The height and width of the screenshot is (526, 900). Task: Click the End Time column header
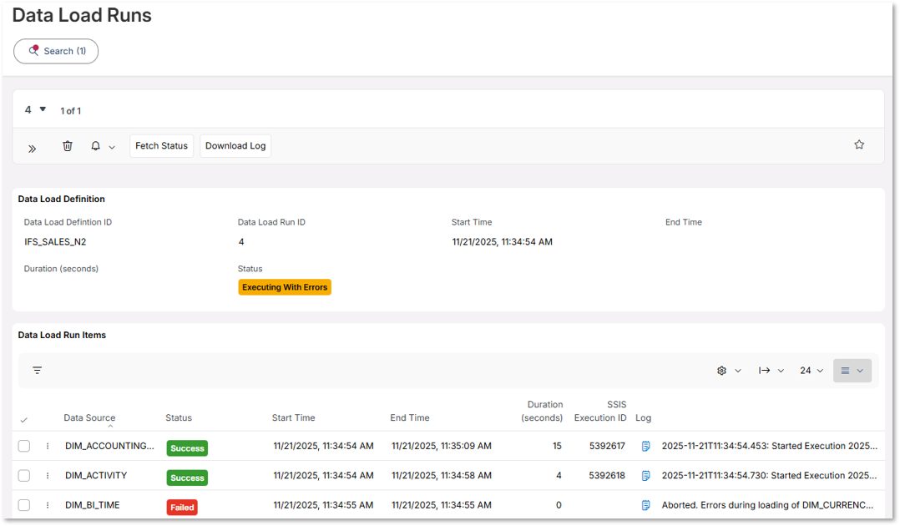tap(410, 417)
